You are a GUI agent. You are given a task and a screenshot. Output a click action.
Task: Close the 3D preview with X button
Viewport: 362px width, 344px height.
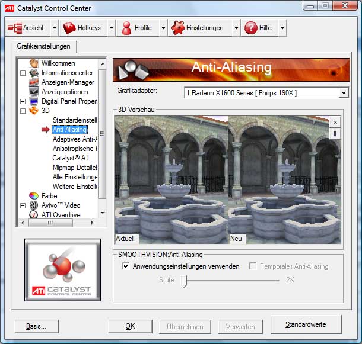[x=335, y=122]
